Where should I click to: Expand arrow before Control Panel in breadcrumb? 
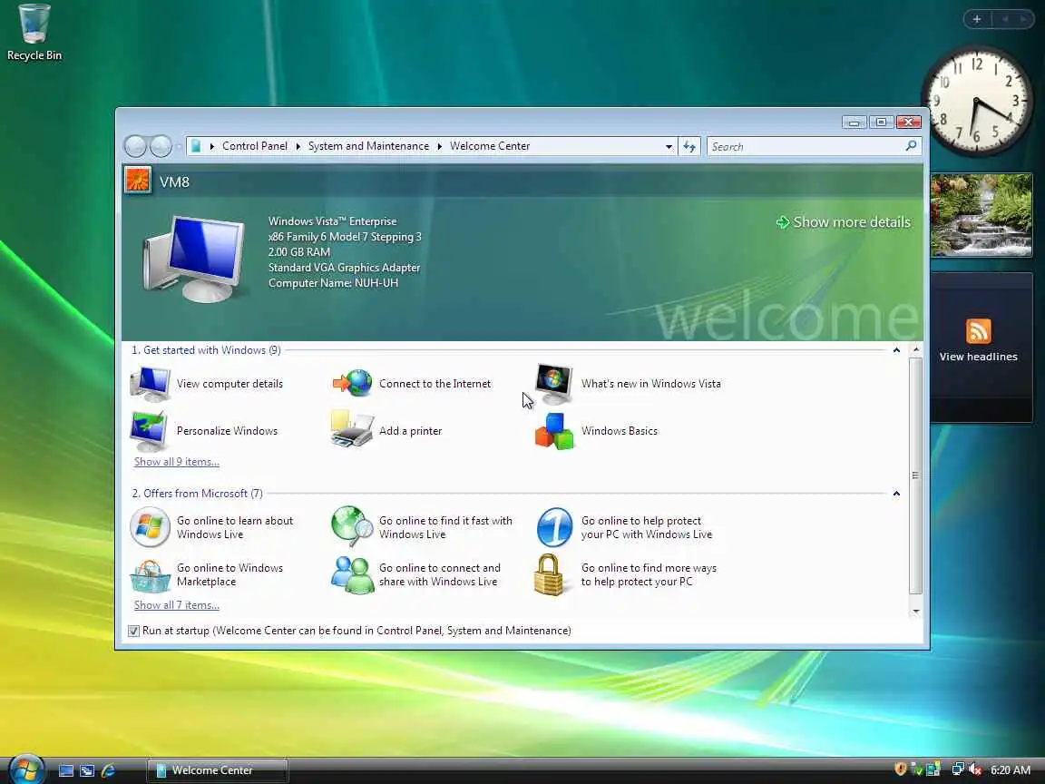[x=212, y=146]
